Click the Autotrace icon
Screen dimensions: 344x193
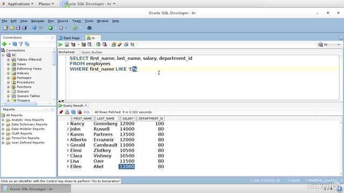point(83,44)
